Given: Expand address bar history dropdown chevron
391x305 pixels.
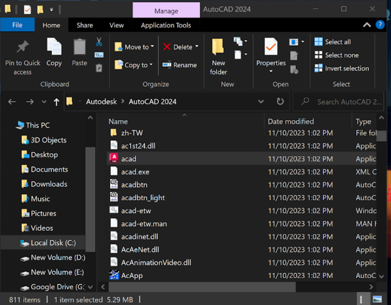Looking at the screenshot, I should [261, 102].
